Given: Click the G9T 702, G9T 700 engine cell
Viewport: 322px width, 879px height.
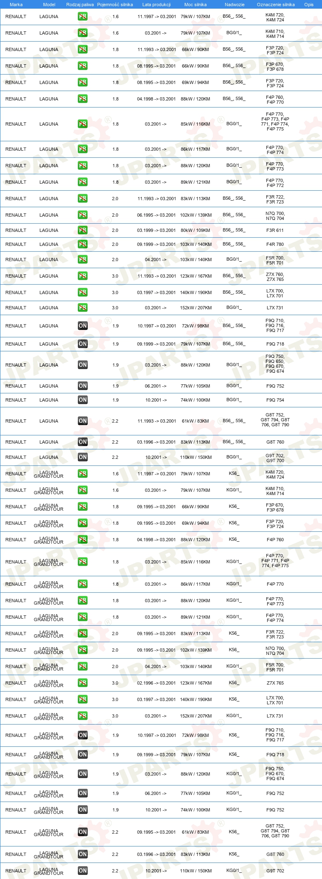Looking at the screenshot, I should (x=275, y=458).
